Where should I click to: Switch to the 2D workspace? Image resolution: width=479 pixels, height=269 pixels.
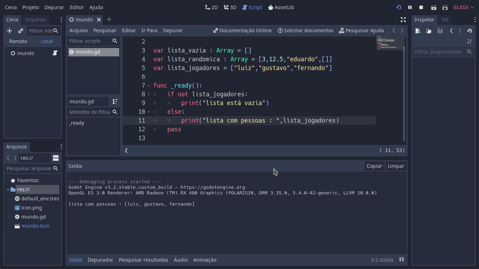pos(211,7)
